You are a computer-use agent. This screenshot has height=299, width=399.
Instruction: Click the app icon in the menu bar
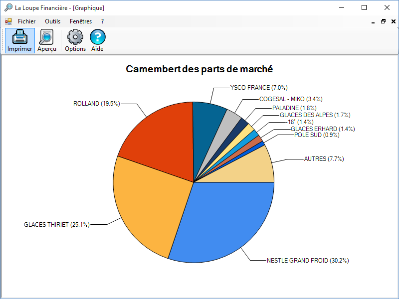[8, 21]
